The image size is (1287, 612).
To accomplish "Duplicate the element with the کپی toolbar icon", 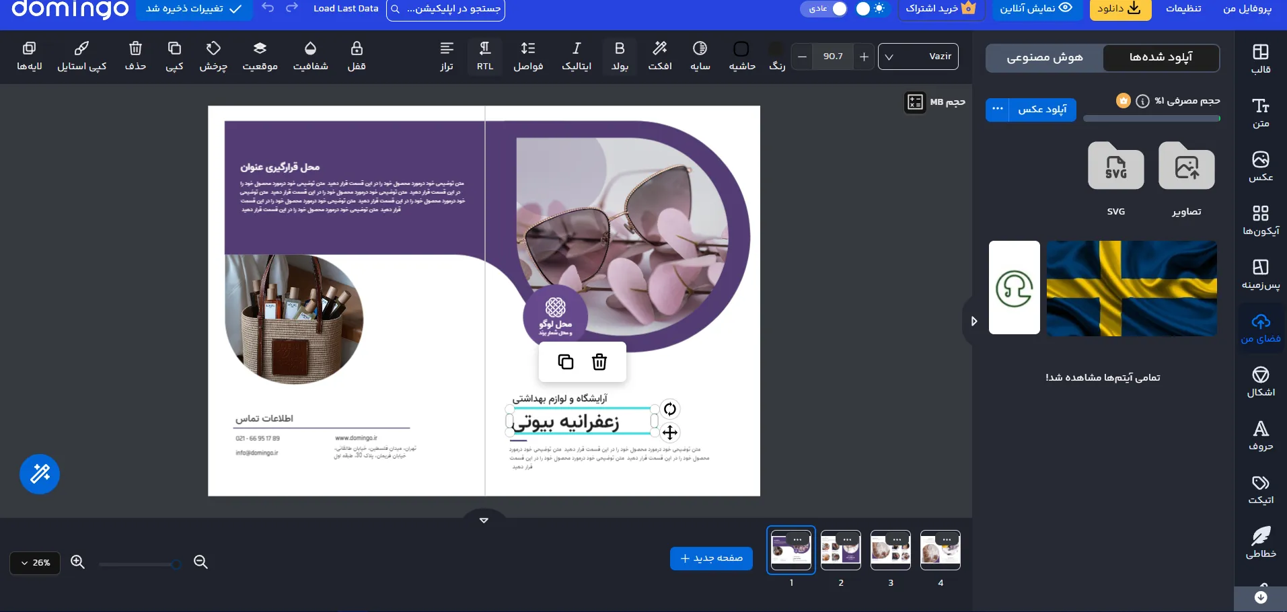I will click(x=174, y=56).
